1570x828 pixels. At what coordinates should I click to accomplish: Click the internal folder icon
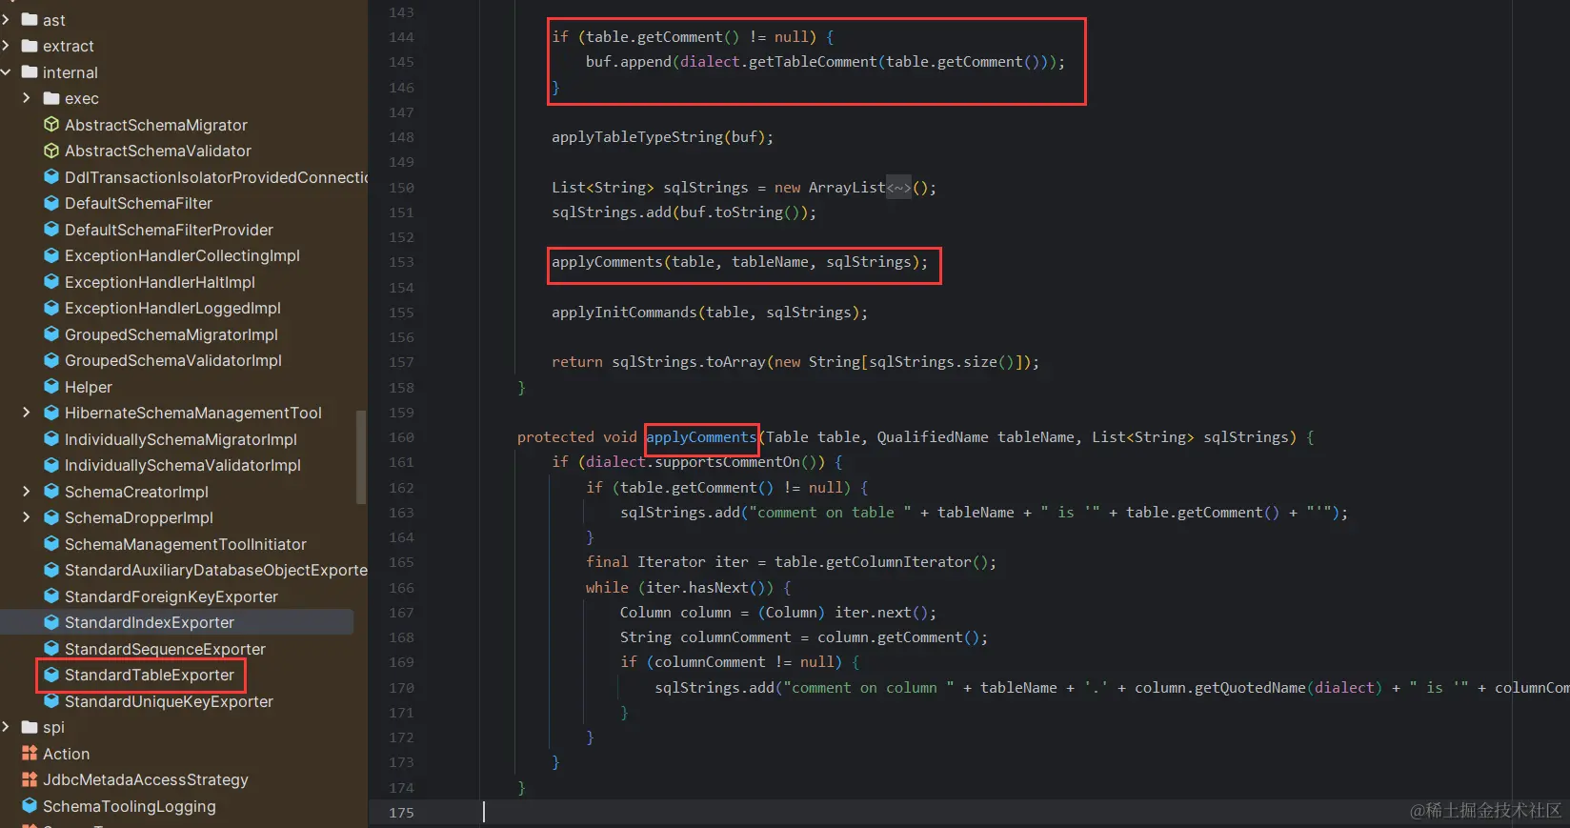[30, 72]
